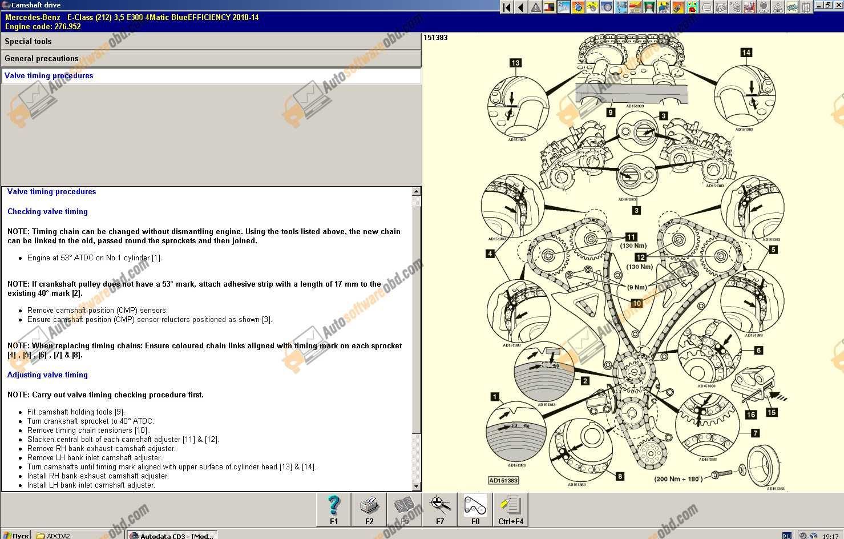This screenshot has width=844, height=539.
Task: Select the F8 drive belt diagram button
Action: coord(475,509)
